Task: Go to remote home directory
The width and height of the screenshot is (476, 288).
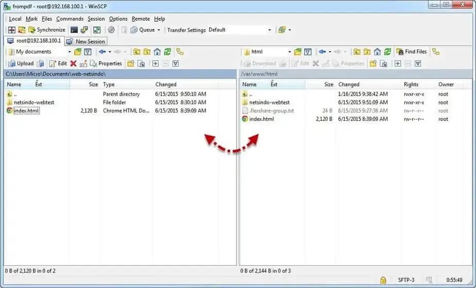Action: 377,52
